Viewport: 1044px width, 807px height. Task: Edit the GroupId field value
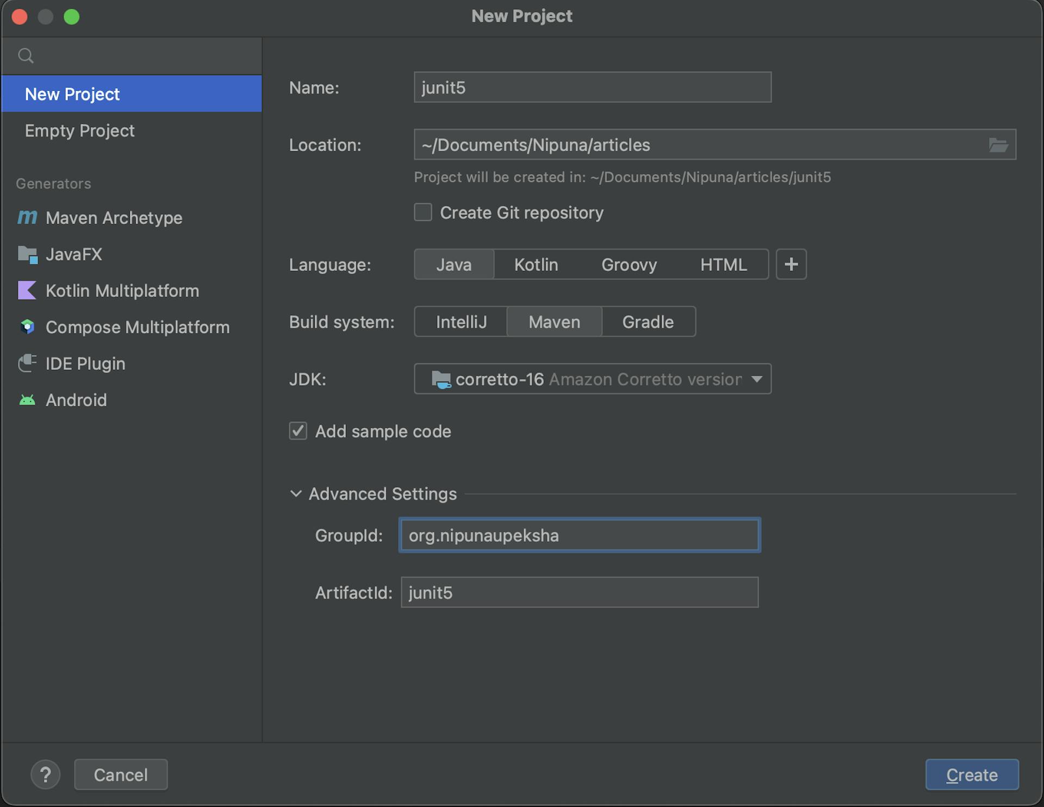click(579, 535)
